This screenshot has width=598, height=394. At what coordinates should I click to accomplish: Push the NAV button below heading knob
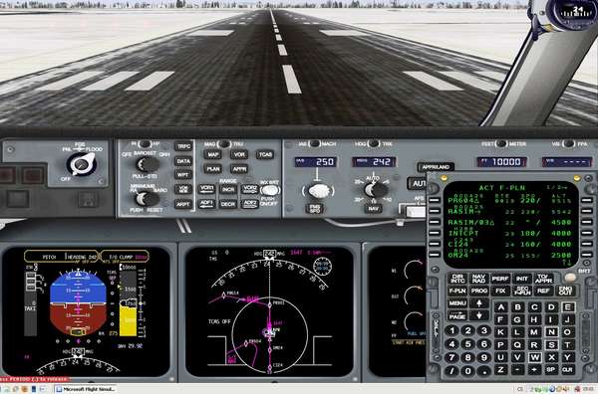click(x=374, y=209)
